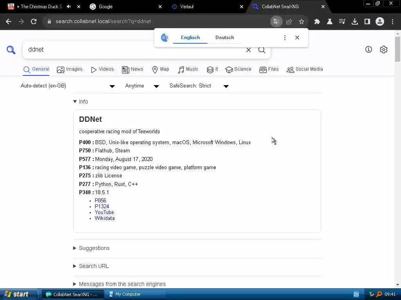Viewport: 401px width, 300px height.
Task: Reload the current page
Action: click(x=34, y=22)
